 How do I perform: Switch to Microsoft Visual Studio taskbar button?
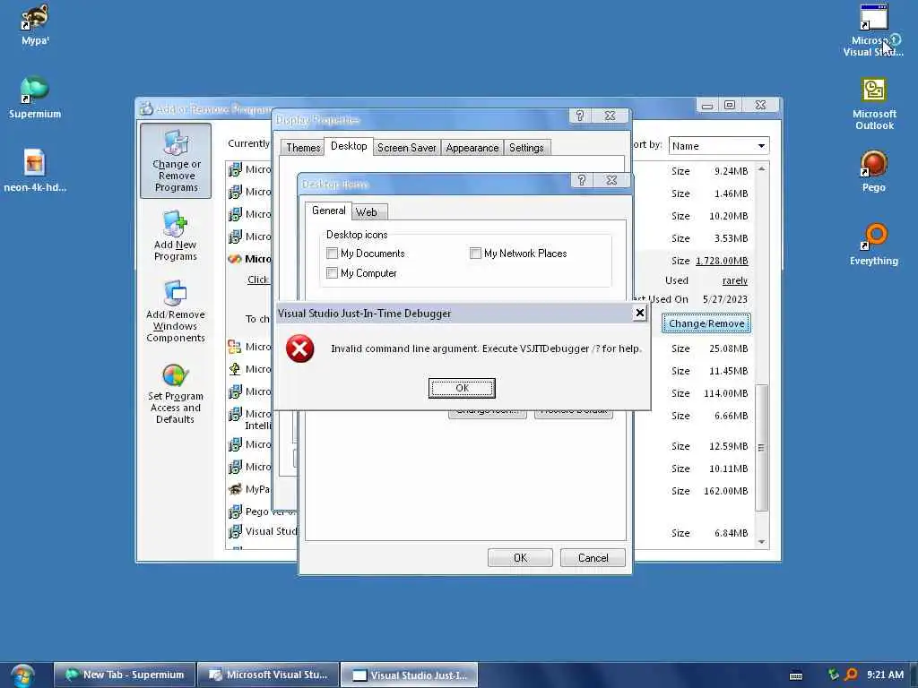pyautogui.click(x=268, y=675)
